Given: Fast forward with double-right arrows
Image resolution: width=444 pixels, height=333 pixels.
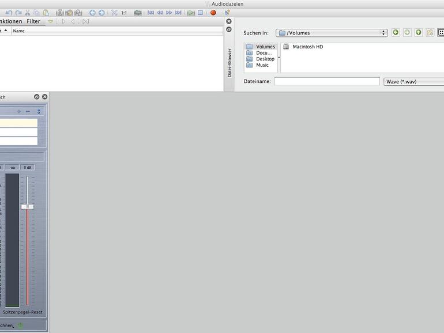Looking at the screenshot, I should pyautogui.click(x=169, y=13).
